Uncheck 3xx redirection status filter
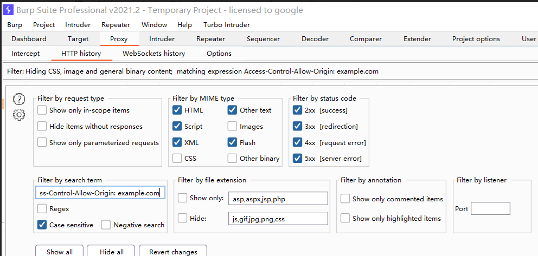The image size is (538, 256). click(x=298, y=126)
